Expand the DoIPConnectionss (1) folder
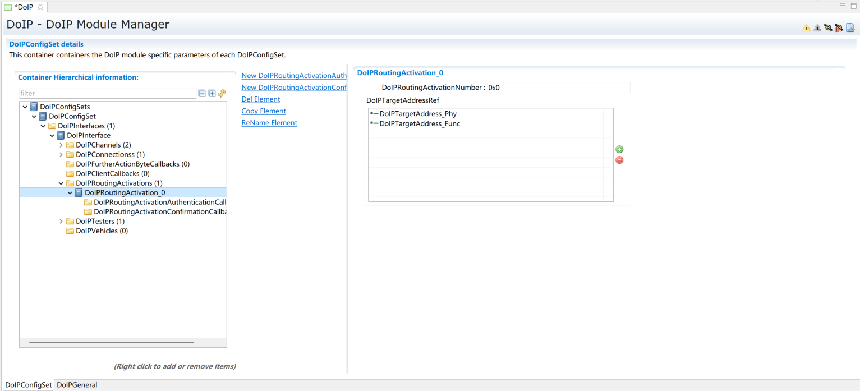860x391 pixels. coord(61,155)
